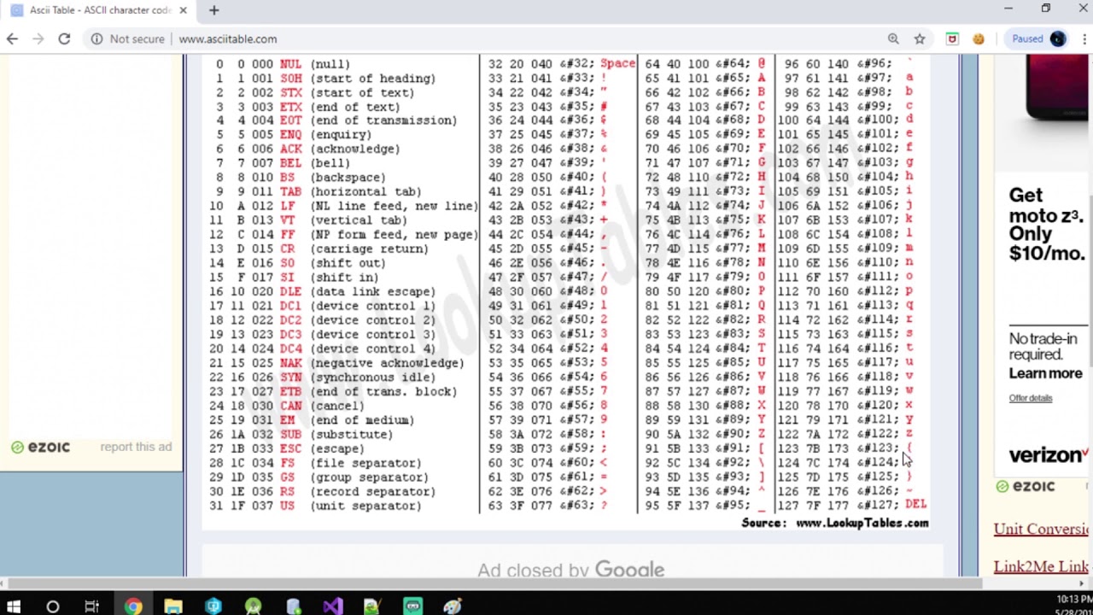Click the 'report this ad' link

coord(136,447)
